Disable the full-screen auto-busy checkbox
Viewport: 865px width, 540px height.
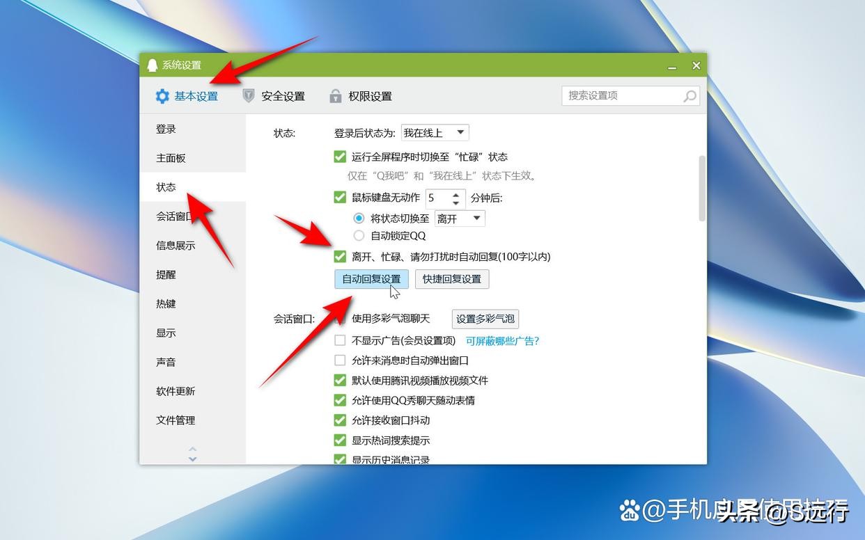(x=339, y=157)
